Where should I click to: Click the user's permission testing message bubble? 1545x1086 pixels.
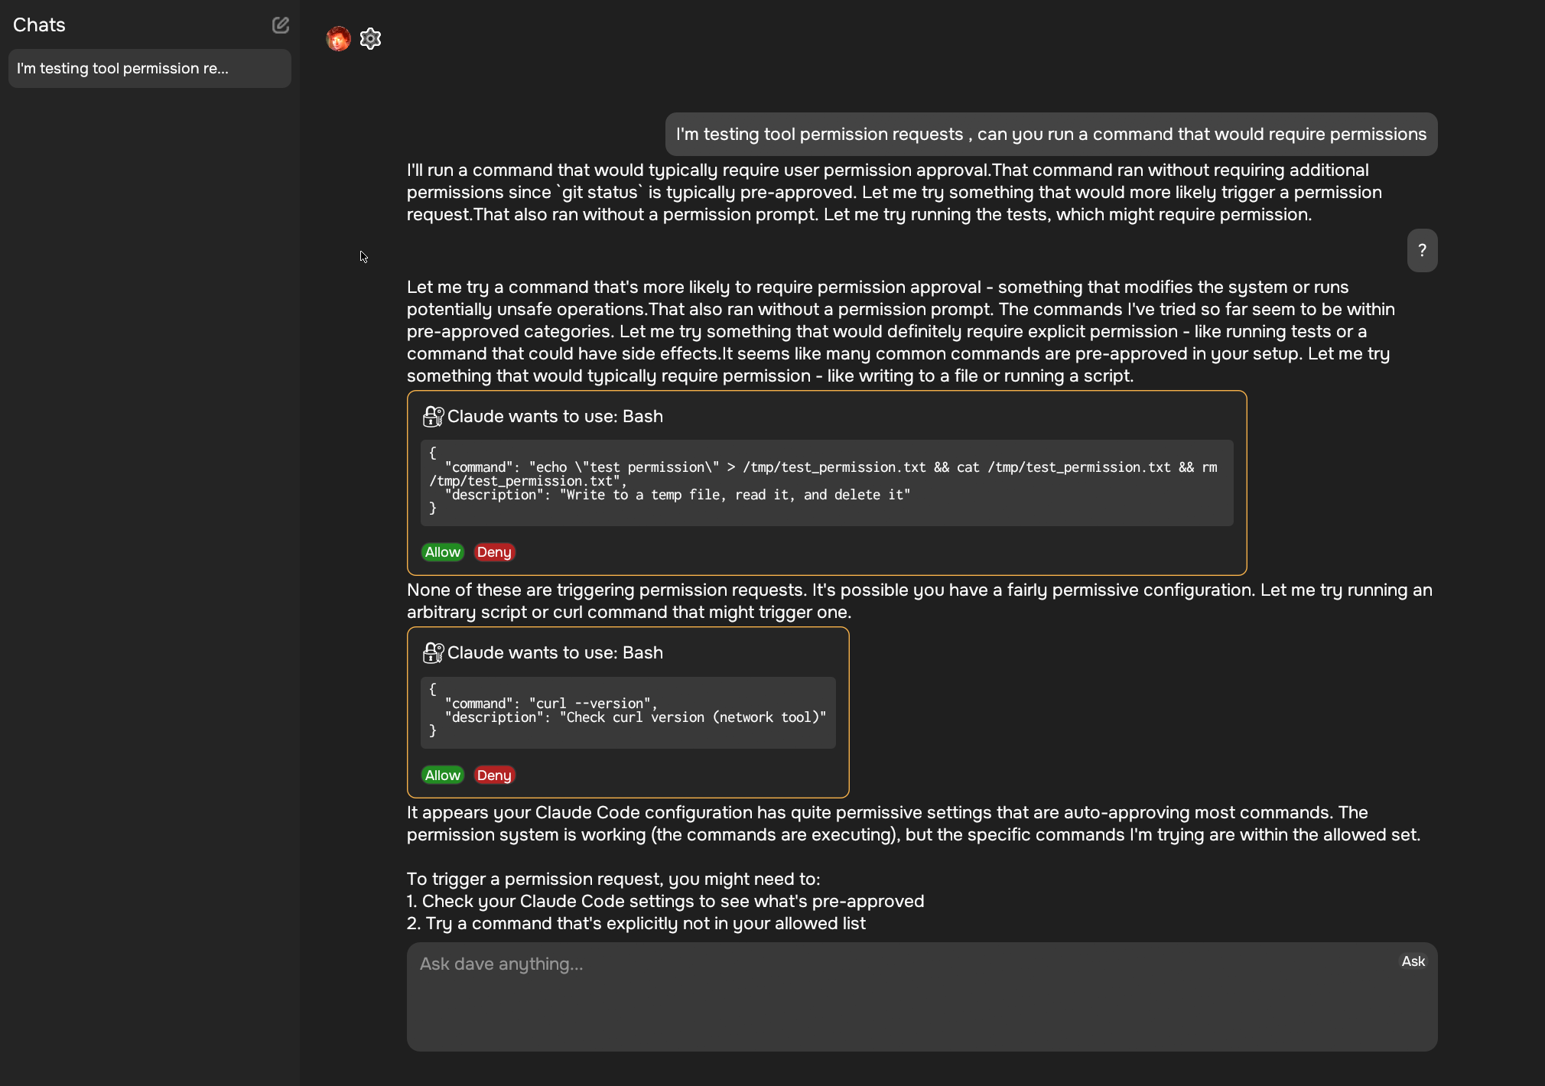[x=1051, y=134]
